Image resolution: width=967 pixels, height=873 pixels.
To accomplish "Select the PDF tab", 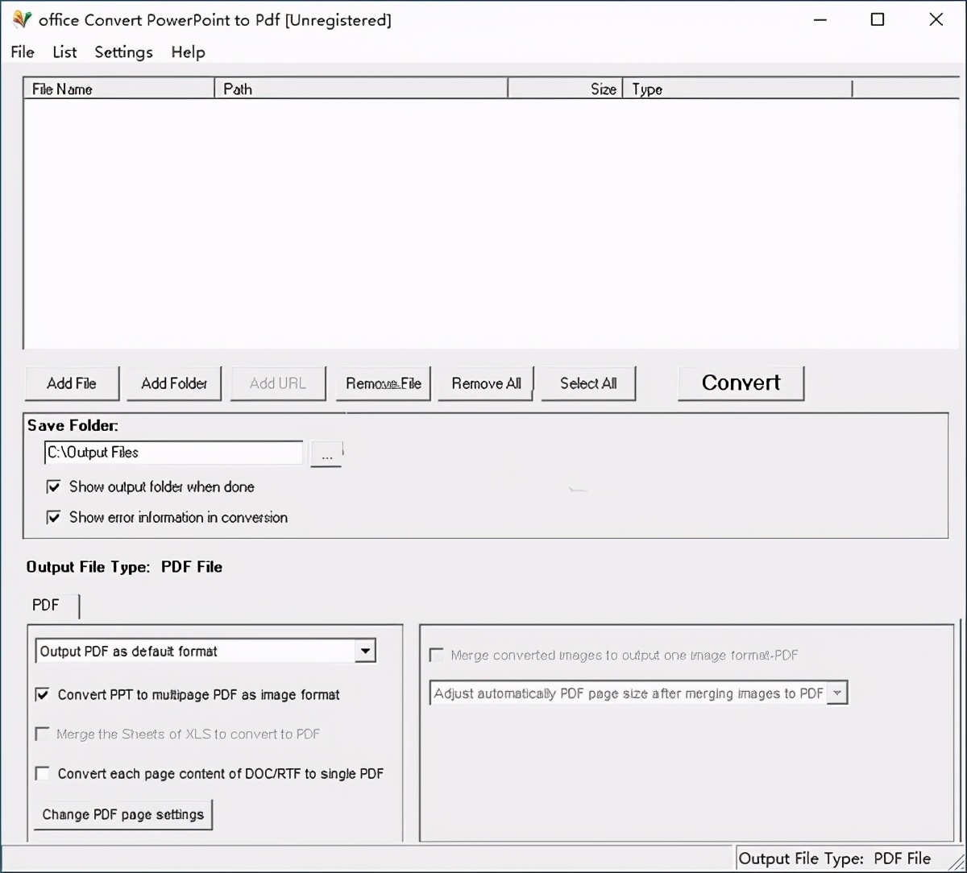I will [x=46, y=605].
